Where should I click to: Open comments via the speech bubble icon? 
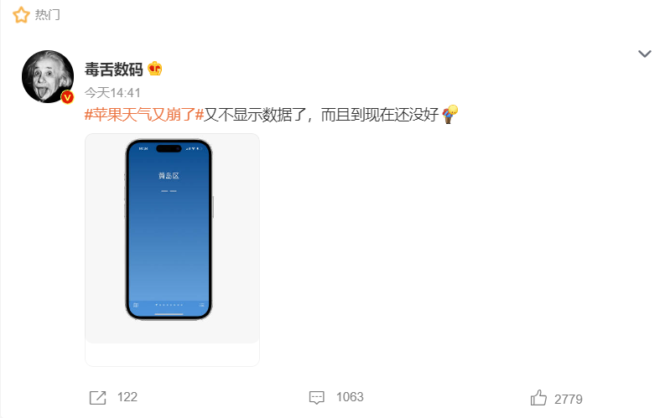click(x=317, y=398)
